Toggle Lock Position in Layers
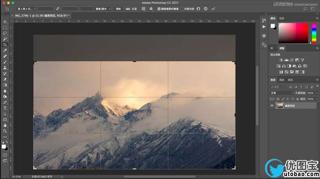Viewport: 320px width, 179px height. click(x=288, y=99)
